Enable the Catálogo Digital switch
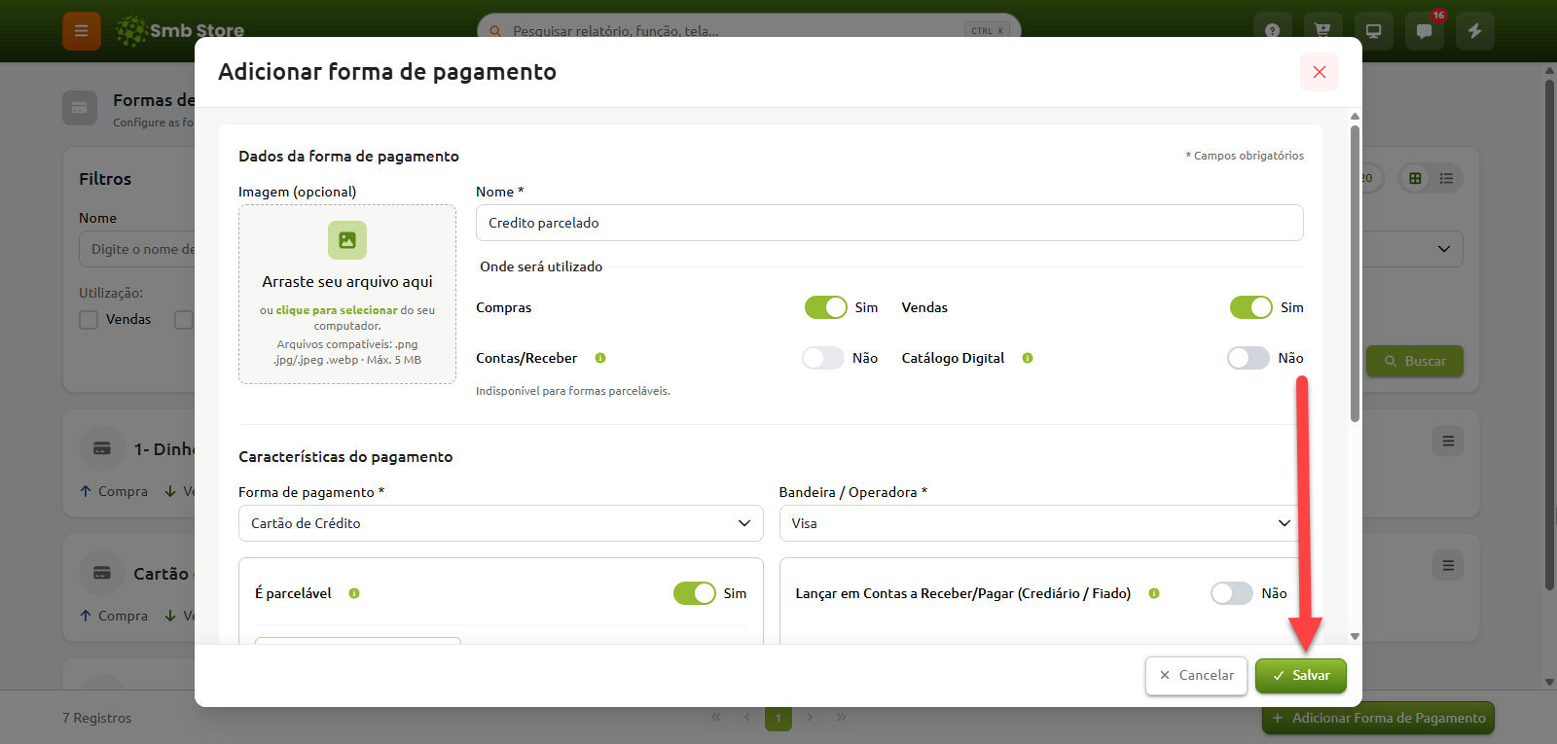1557x744 pixels. tap(1249, 358)
